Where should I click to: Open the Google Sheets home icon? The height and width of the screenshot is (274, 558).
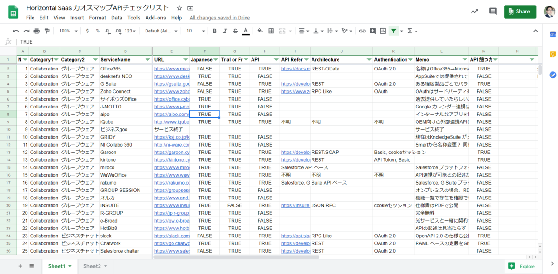tap(13, 13)
